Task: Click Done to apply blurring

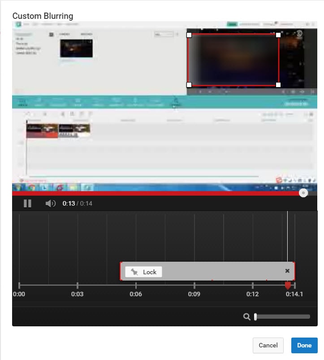Action: (x=304, y=345)
